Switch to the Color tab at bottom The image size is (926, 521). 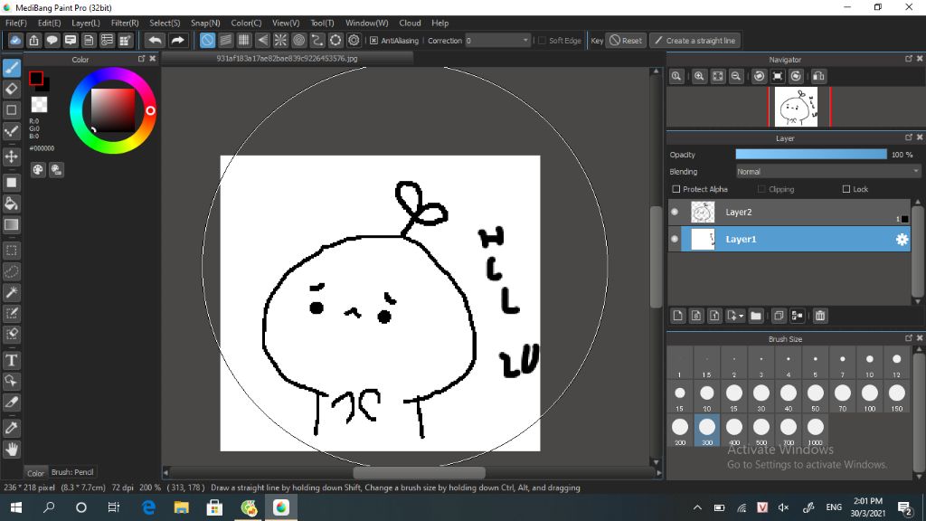pos(35,472)
